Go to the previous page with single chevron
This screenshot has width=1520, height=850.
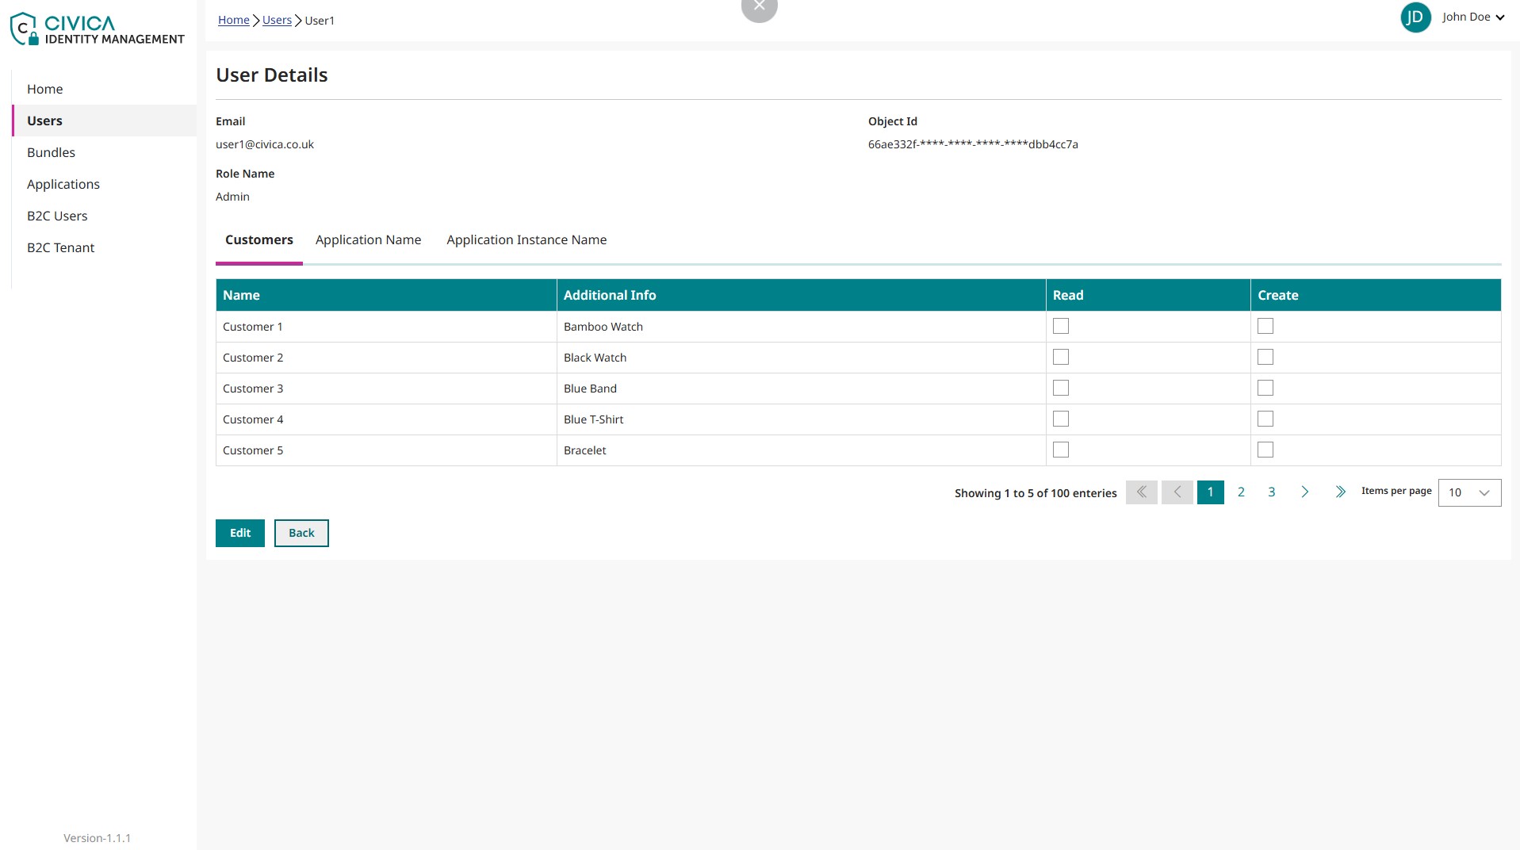click(x=1177, y=492)
